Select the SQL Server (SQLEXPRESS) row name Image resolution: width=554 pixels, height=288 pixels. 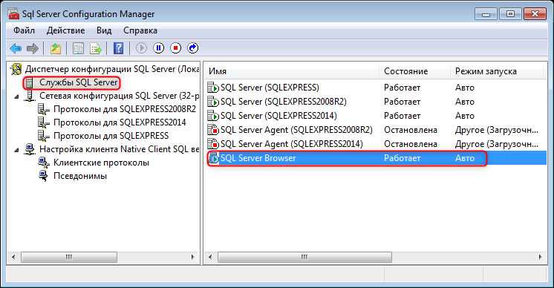(x=270, y=88)
